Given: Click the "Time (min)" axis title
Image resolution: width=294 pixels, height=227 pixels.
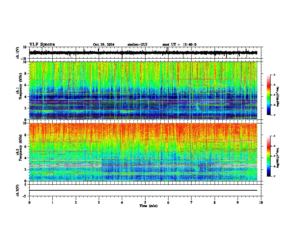Looking at the screenshot, I should tap(148, 206).
